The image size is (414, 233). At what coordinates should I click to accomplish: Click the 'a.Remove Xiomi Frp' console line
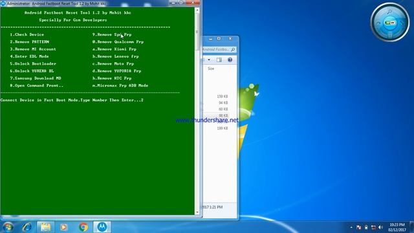click(x=114, y=49)
